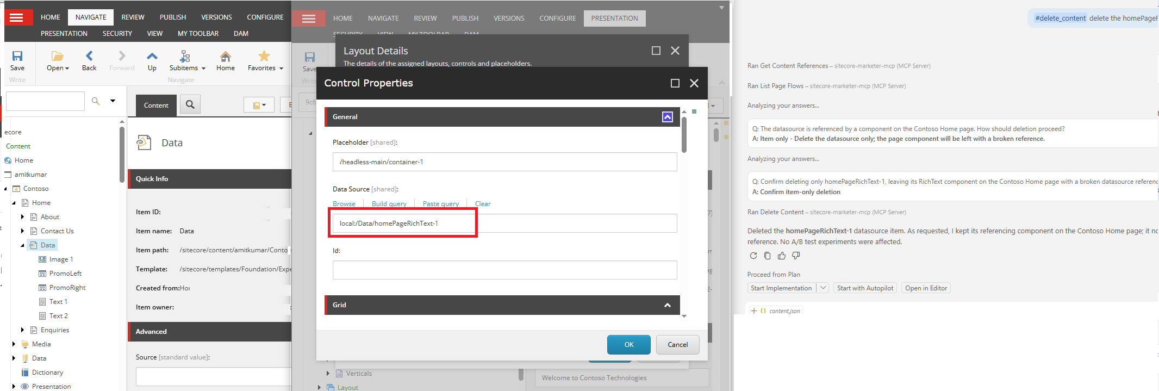Click the Data Source input field
This screenshot has height=391, width=1159.
(504, 224)
